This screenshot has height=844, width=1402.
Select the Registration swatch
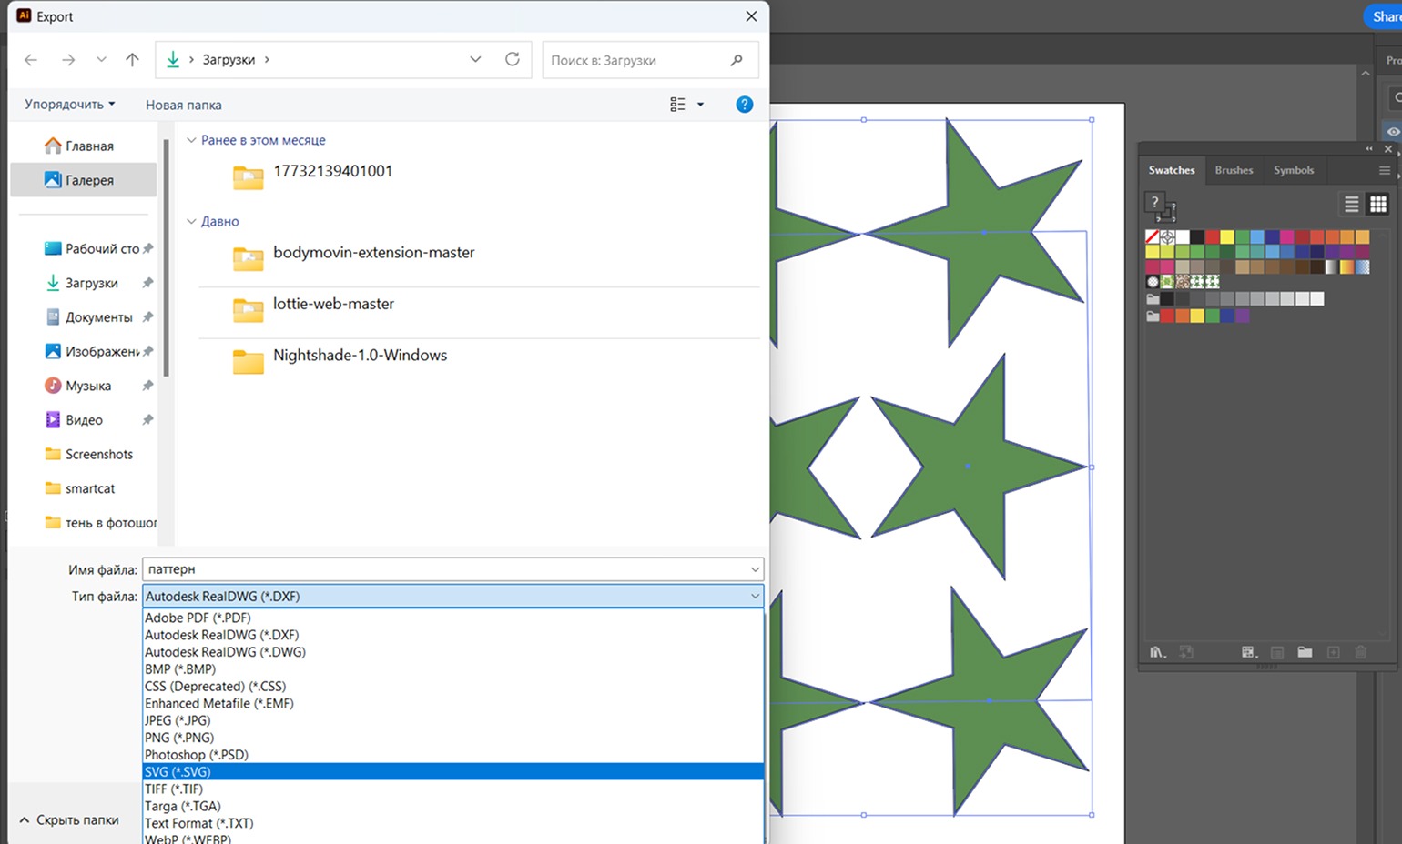pos(1167,236)
